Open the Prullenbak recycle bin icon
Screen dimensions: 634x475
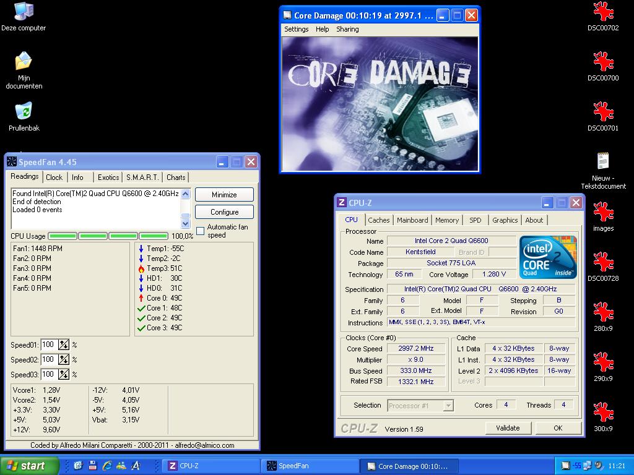tap(24, 112)
